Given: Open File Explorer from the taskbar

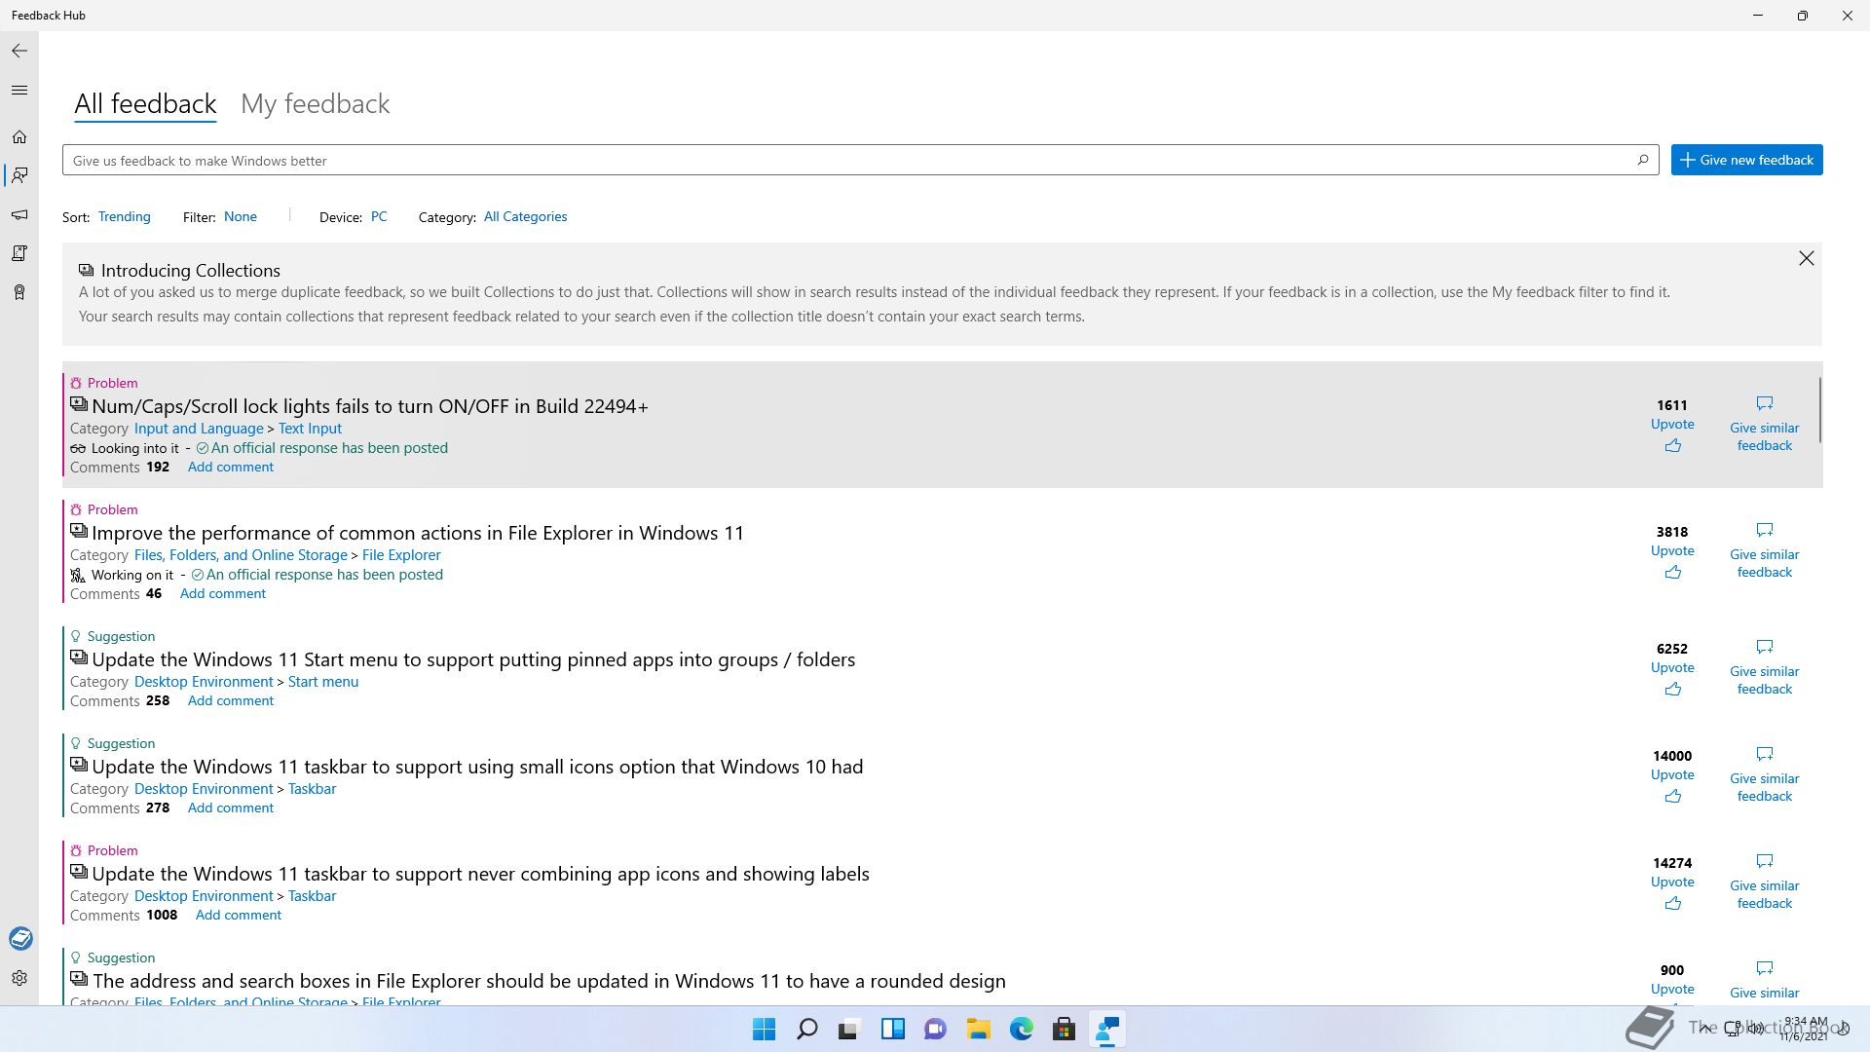Looking at the screenshot, I should tap(978, 1029).
